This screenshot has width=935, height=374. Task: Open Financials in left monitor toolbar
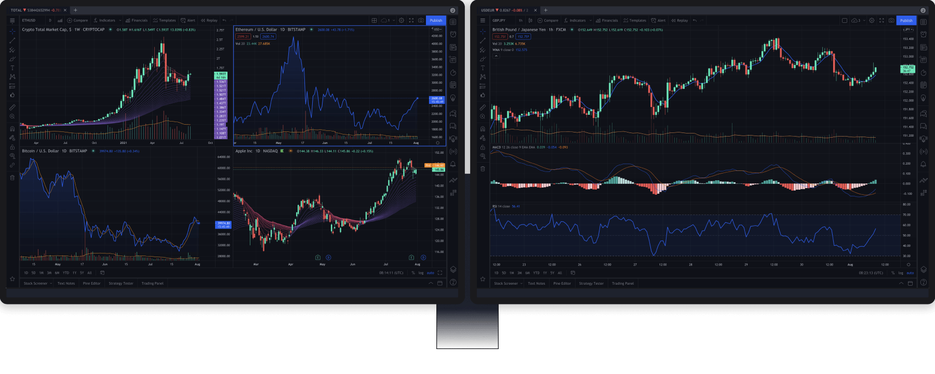pos(137,20)
